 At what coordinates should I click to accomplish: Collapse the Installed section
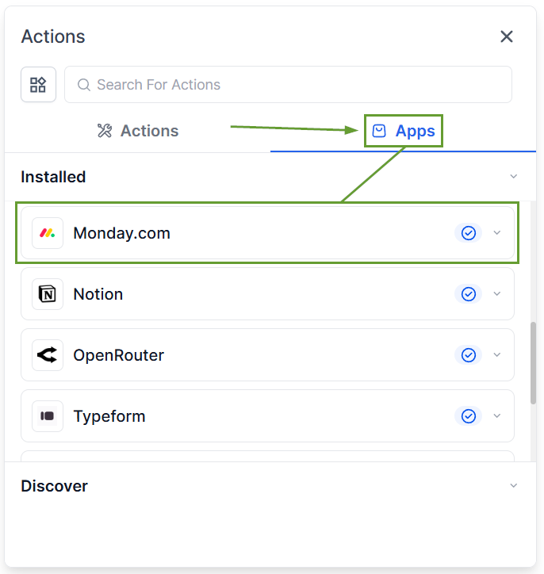(x=513, y=177)
